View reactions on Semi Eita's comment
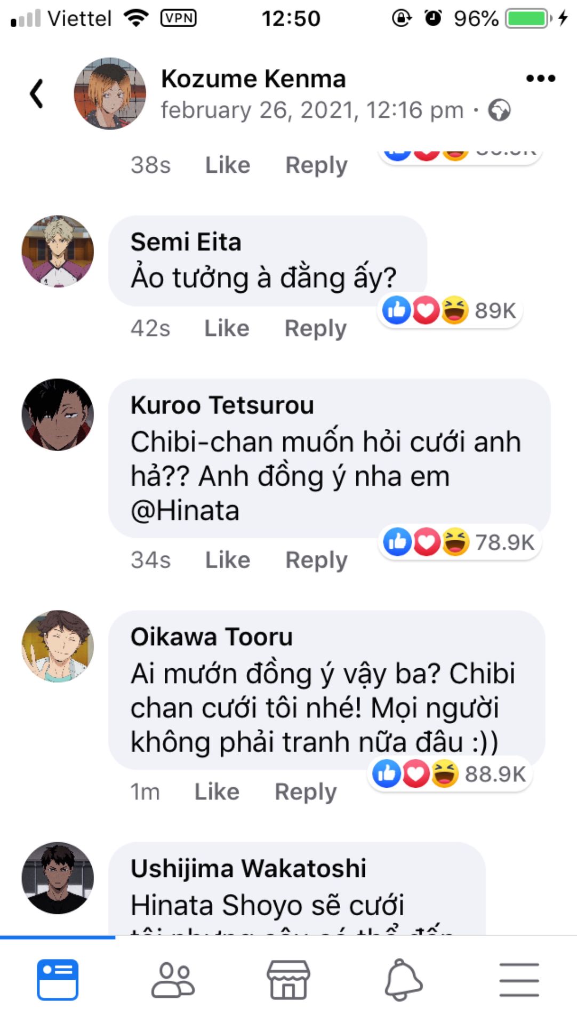Screen dimensions: 577x1024 pos(450,310)
